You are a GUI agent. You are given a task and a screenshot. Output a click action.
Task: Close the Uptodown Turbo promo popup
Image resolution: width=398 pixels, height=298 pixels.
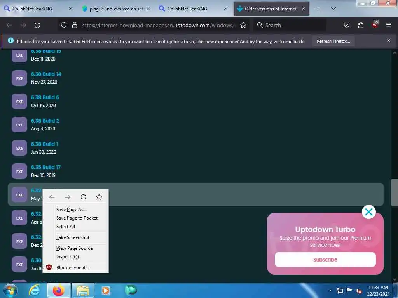point(368,212)
